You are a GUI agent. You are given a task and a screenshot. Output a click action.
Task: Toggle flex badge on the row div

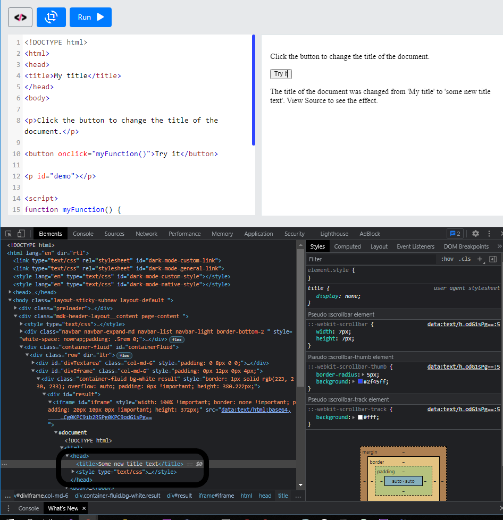[124, 355]
